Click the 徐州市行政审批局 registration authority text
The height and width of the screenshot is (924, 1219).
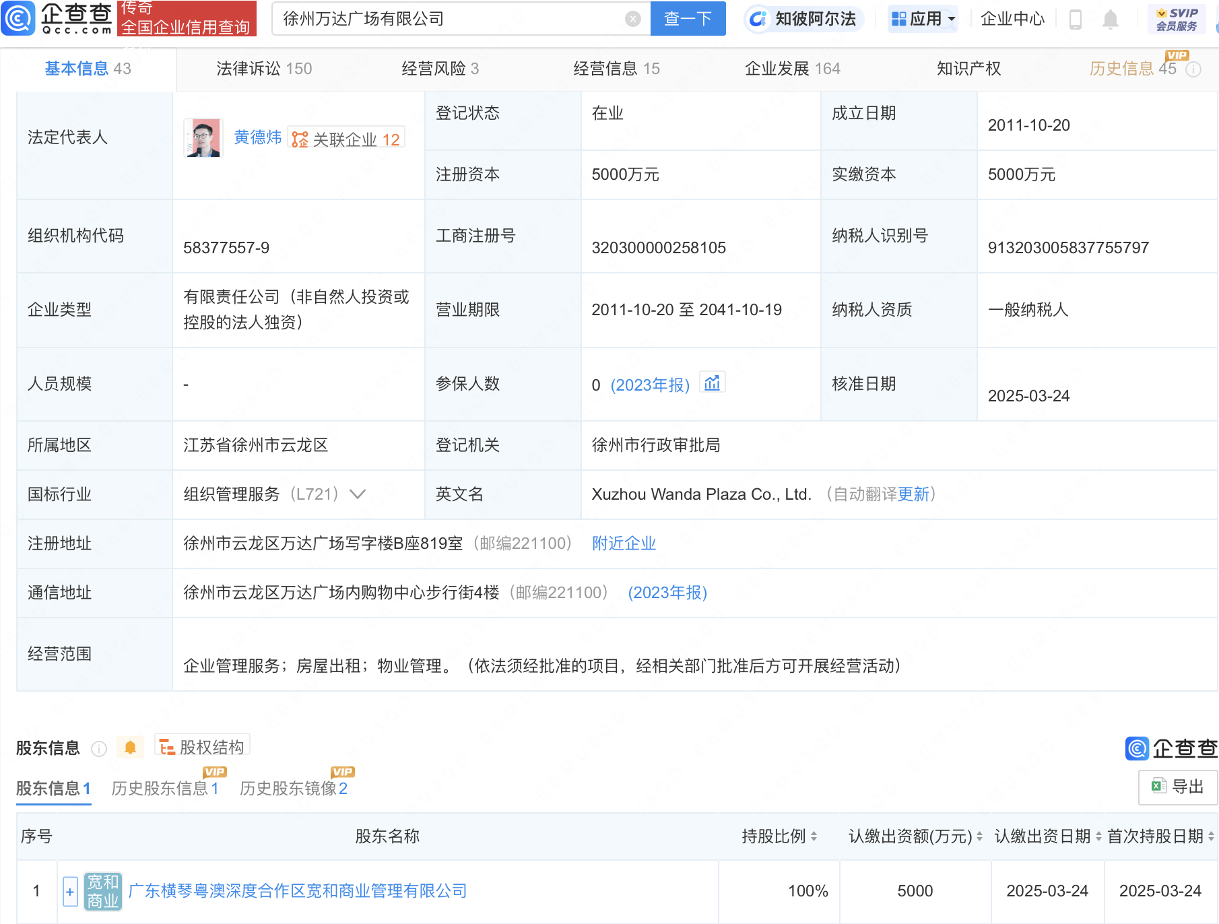(656, 445)
